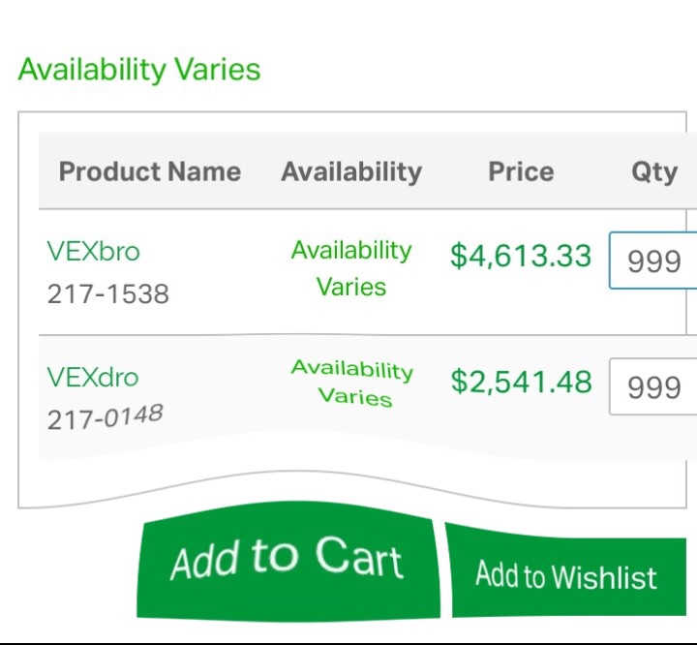This screenshot has height=645, width=697.
Task: Click the Add to Cart button
Action: point(286,562)
